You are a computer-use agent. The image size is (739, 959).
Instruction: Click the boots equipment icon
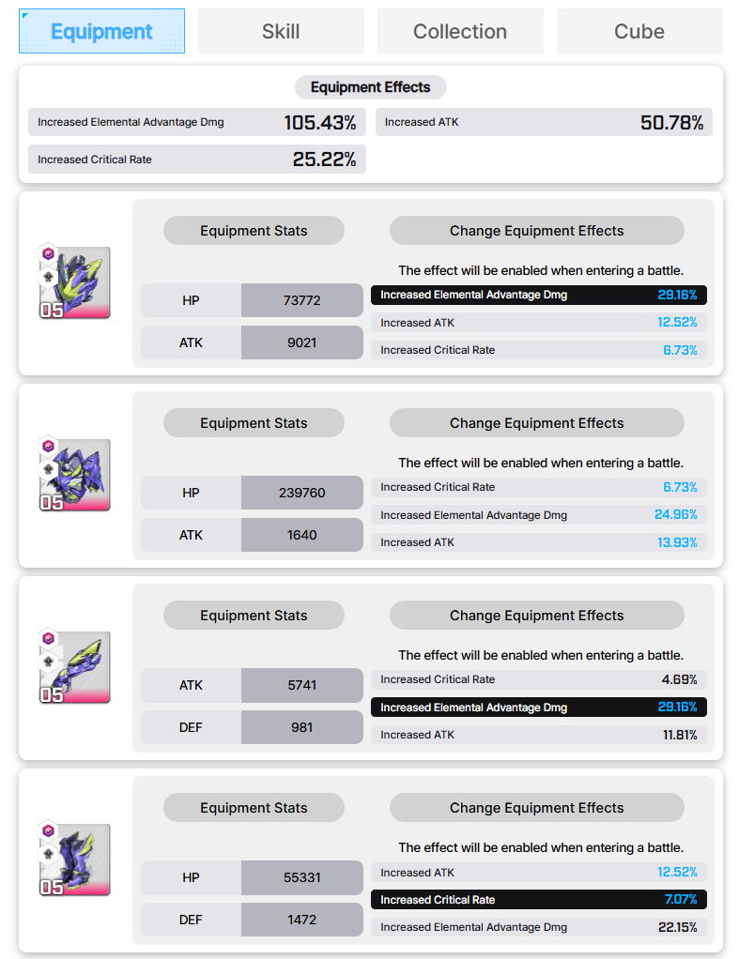[x=75, y=860]
